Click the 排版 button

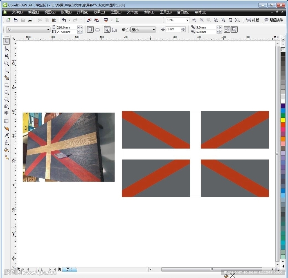point(253,20)
